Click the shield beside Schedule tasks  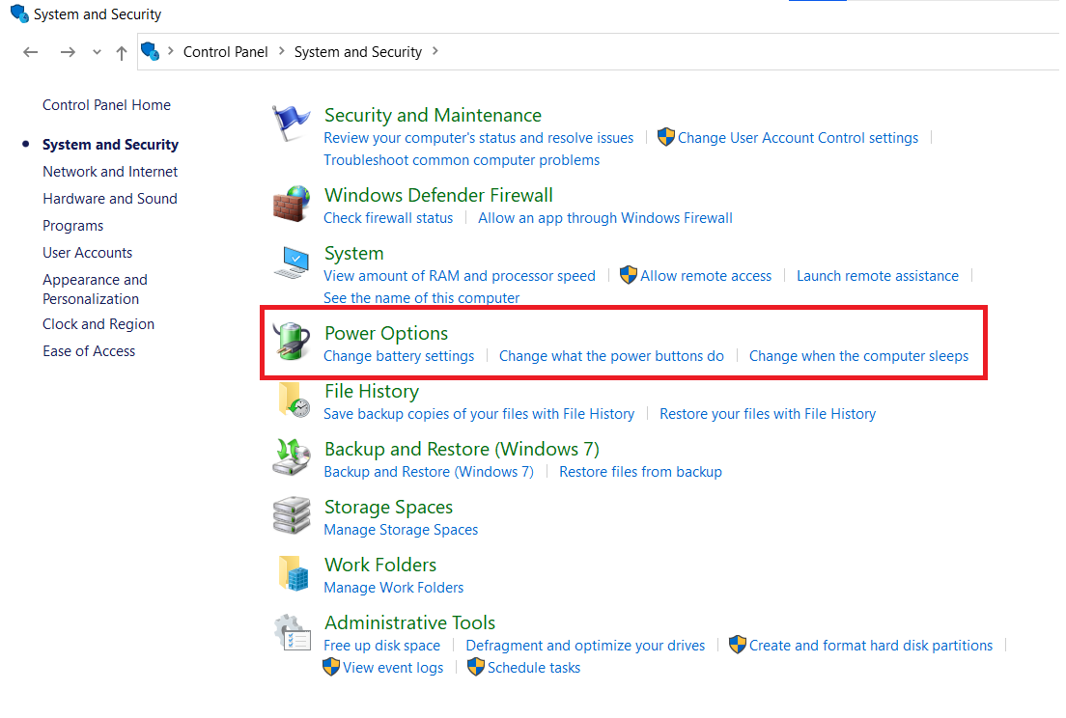click(476, 667)
